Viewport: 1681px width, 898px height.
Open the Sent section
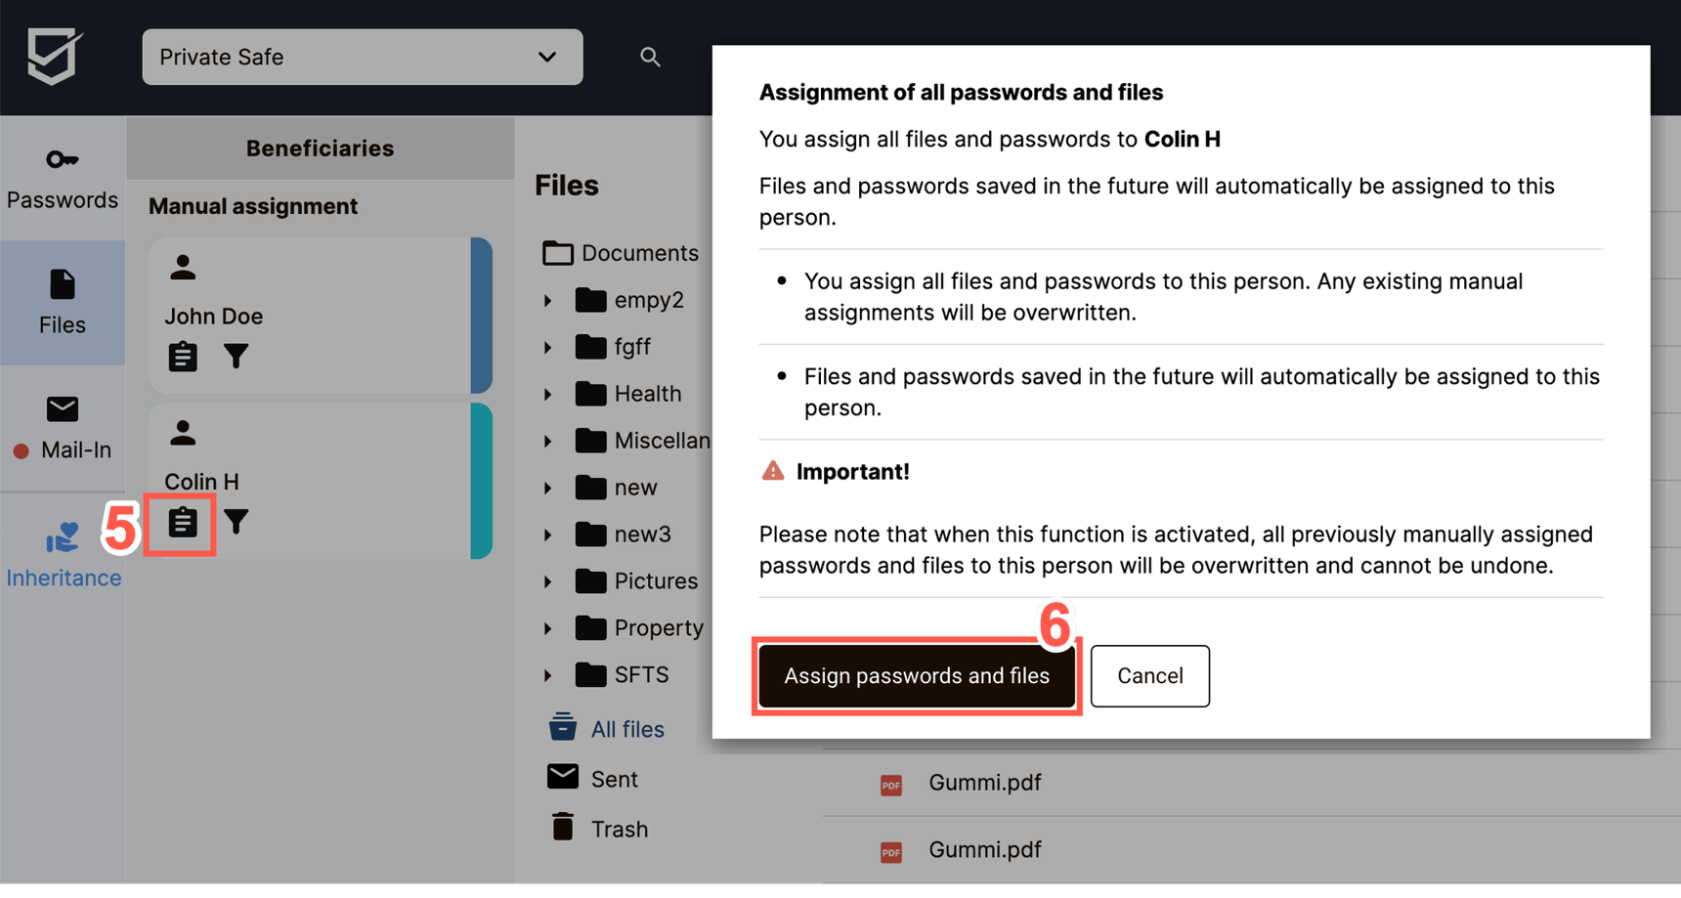coord(616,778)
